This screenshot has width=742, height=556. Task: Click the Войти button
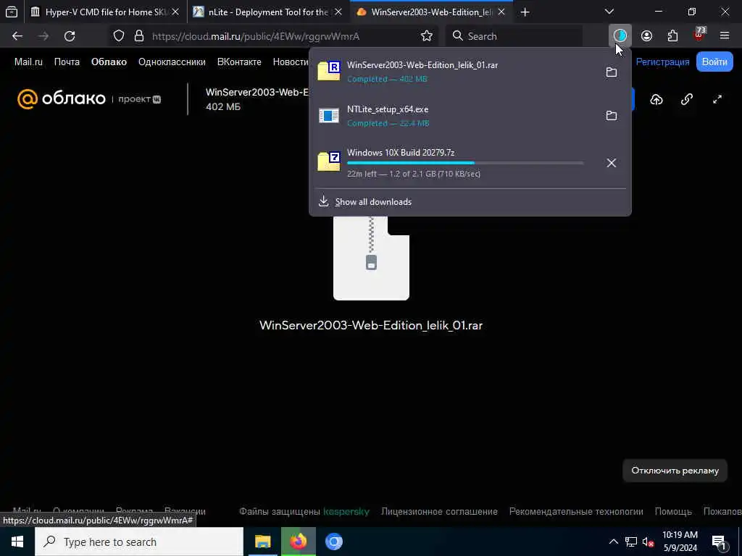tap(714, 62)
